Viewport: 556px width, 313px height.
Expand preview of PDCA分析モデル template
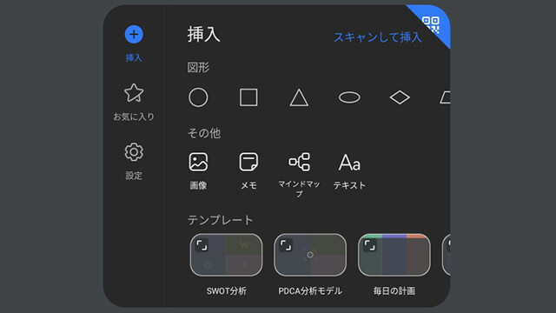coord(286,245)
